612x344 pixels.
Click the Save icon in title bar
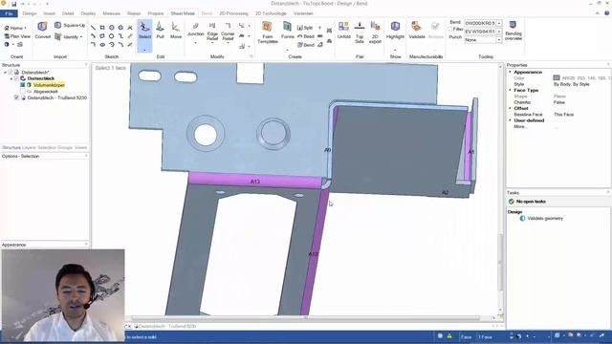click(x=13, y=4)
